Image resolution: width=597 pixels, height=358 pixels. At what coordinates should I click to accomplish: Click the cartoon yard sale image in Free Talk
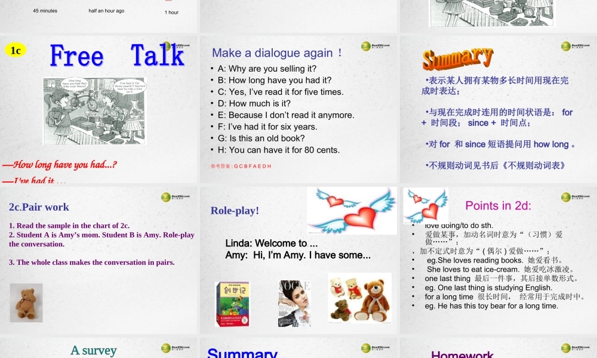pos(94,111)
